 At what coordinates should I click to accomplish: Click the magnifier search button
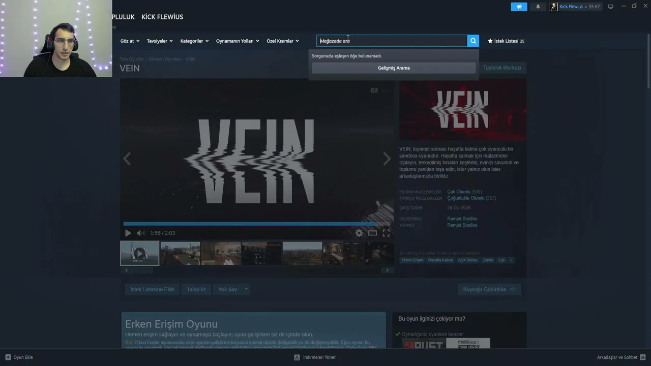tap(473, 41)
